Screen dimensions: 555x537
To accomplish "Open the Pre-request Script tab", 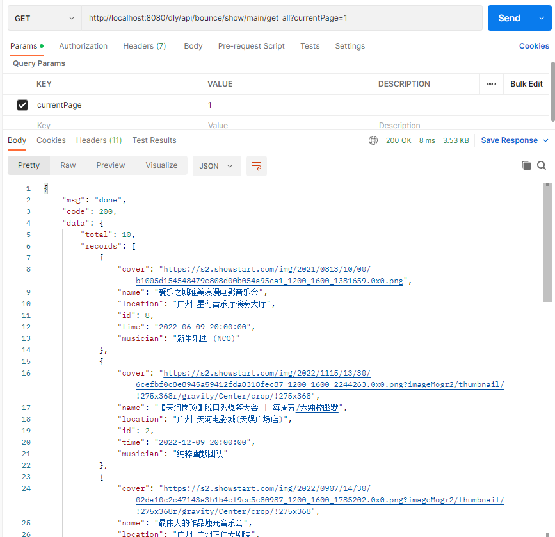I will [251, 46].
